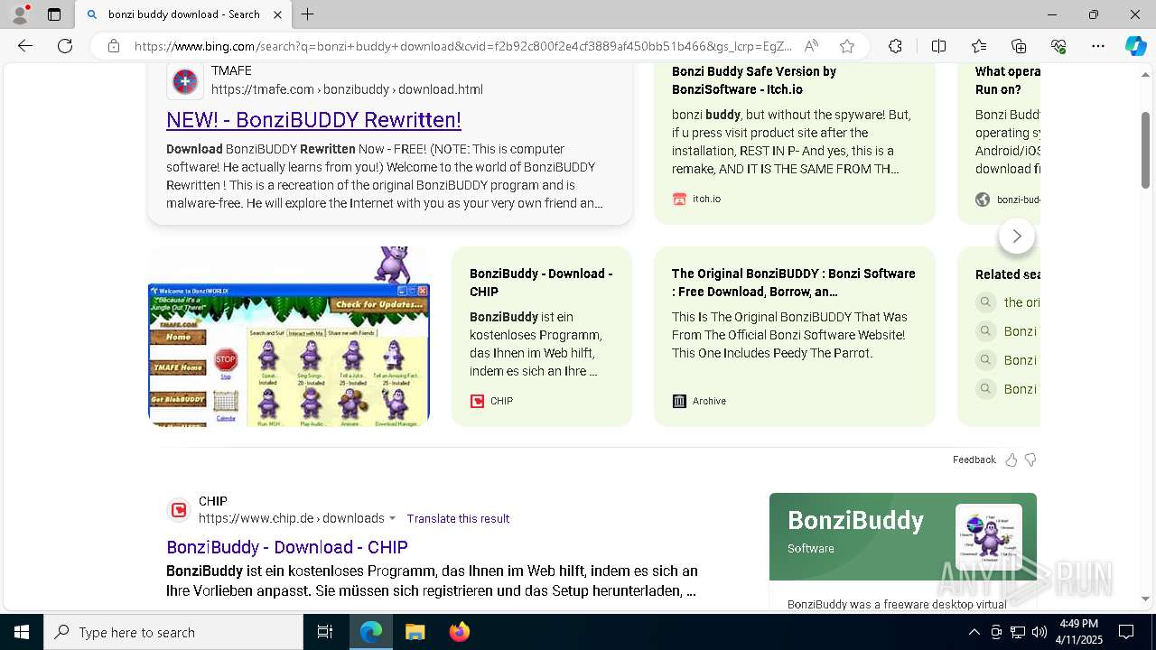
Task: Open the Edge profile icon
Action: (20, 14)
